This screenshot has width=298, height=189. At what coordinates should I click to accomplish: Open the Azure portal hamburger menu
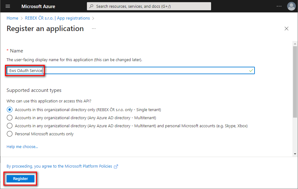click(x=8, y=6)
